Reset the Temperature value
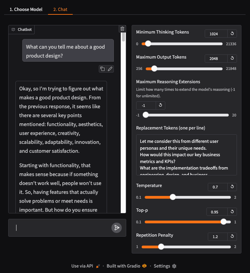Image resolution: width=250 pixels, height=273 pixels. pos(232,187)
